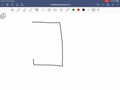This screenshot has height=90, width=120.
Task: Select the Pen tool
Action: pos(18,10)
